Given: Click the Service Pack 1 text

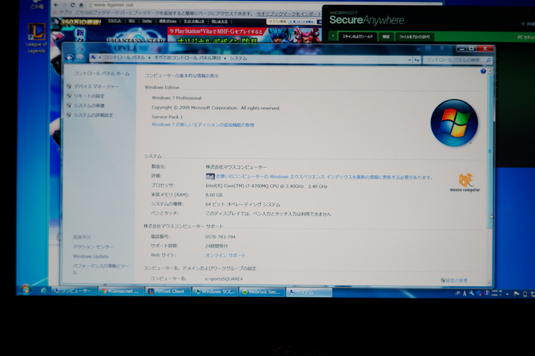Looking at the screenshot, I should 167,116.
